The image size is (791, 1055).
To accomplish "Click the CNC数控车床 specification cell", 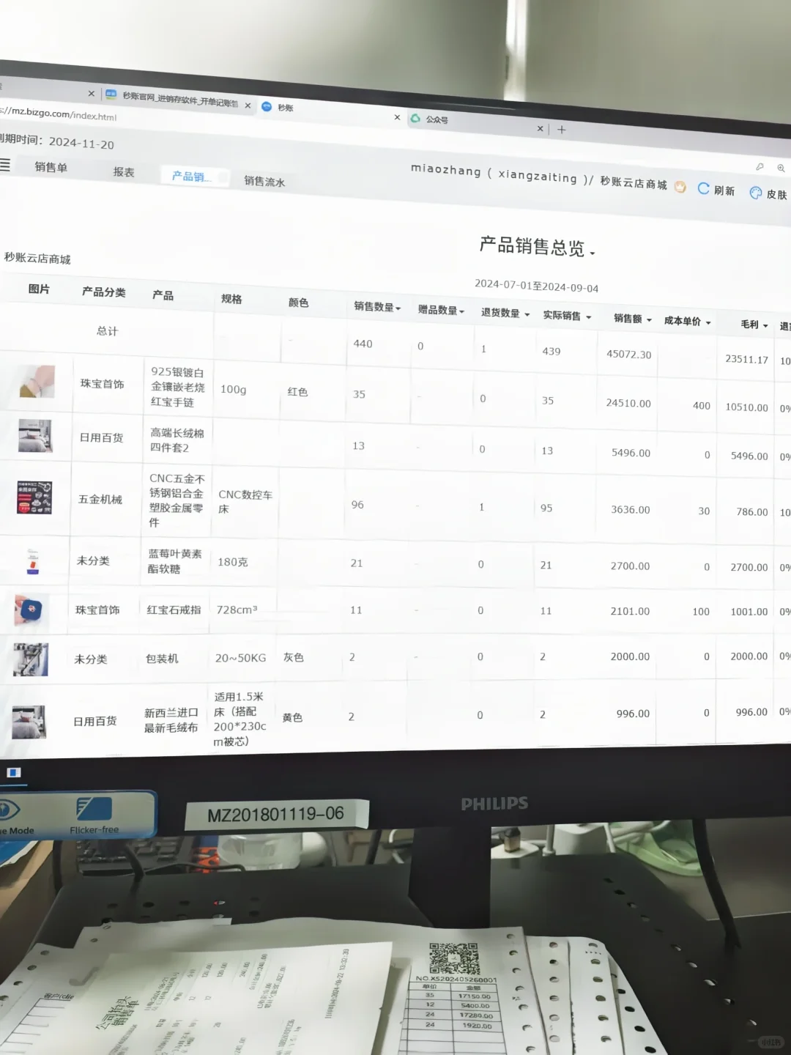I will (245, 501).
